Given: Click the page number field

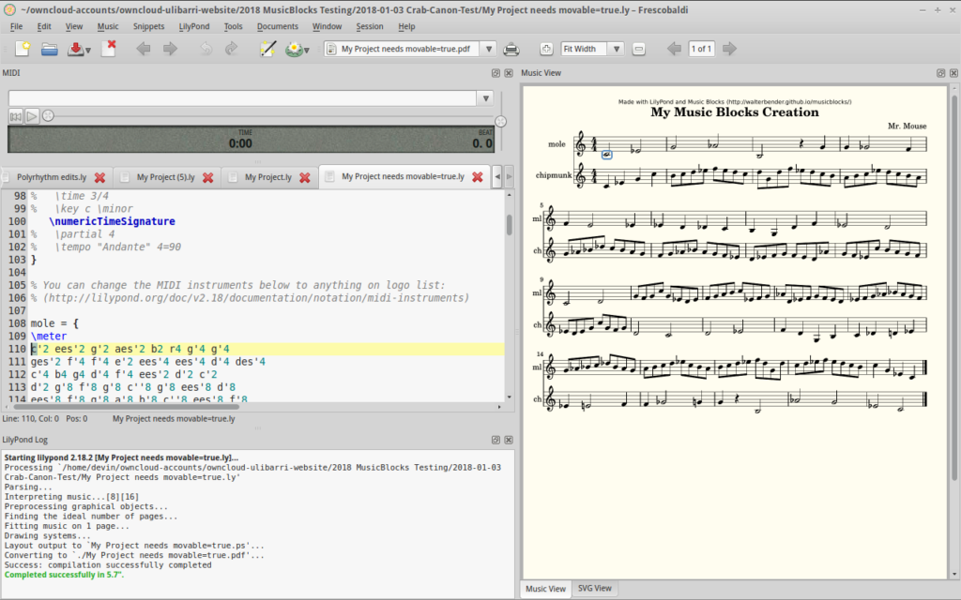Looking at the screenshot, I should [x=701, y=49].
